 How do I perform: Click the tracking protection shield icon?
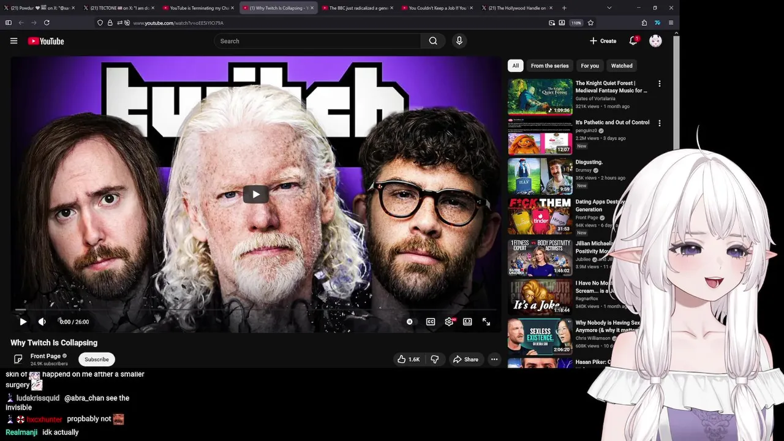point(100,23)
